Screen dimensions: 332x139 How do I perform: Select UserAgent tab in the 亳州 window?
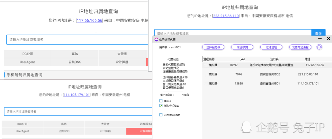tap(22, 131)
